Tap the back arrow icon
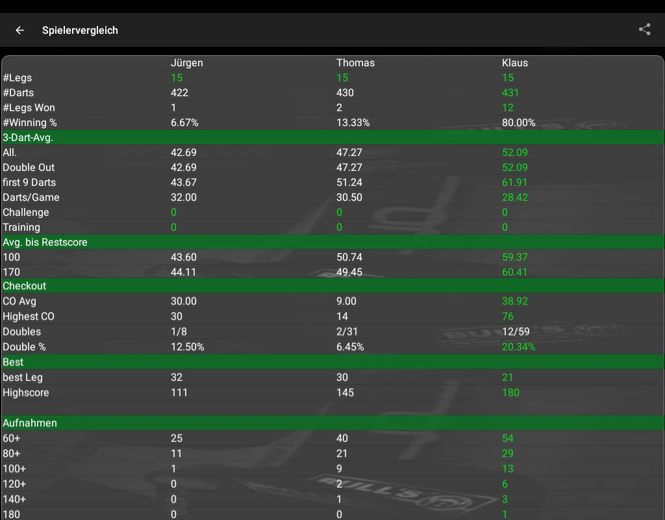This screenshot has height=520, width=665. (x=20, y=30)
